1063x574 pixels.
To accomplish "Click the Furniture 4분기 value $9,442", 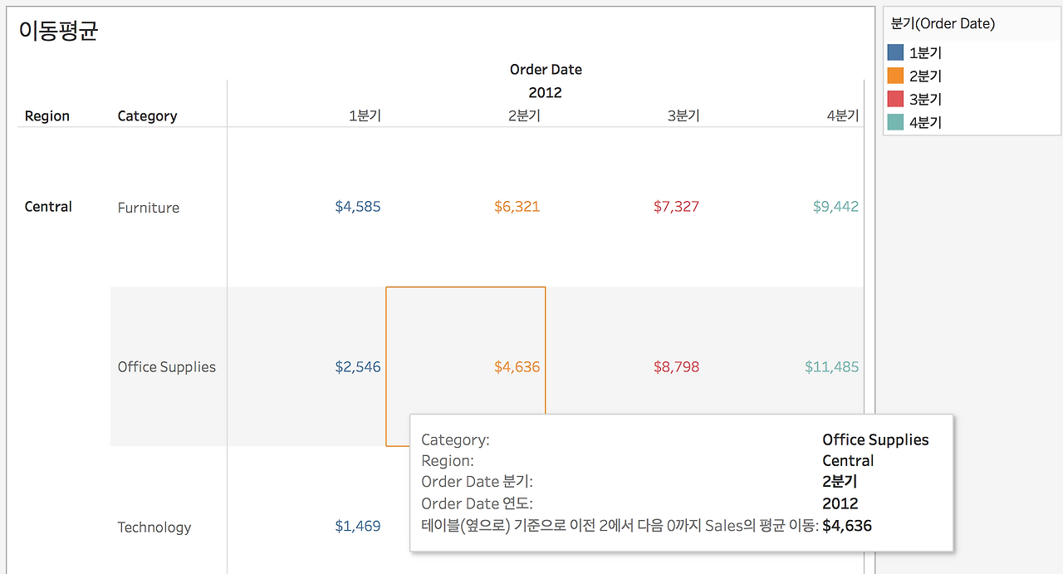I will pyautogui.click(x=835, y=207).
